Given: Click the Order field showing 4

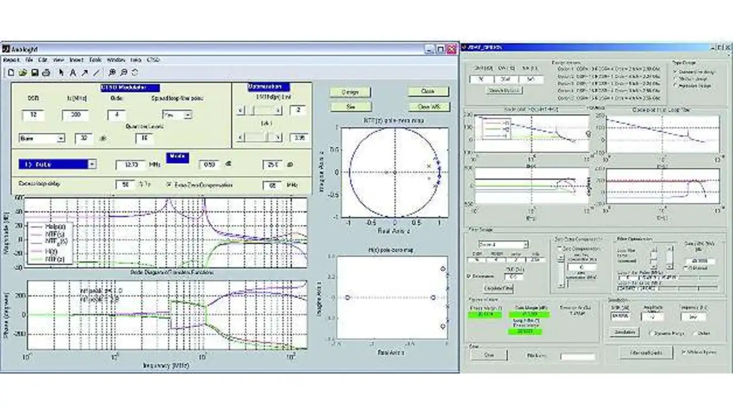Looking at the screenshot, I should pos(116,115).
